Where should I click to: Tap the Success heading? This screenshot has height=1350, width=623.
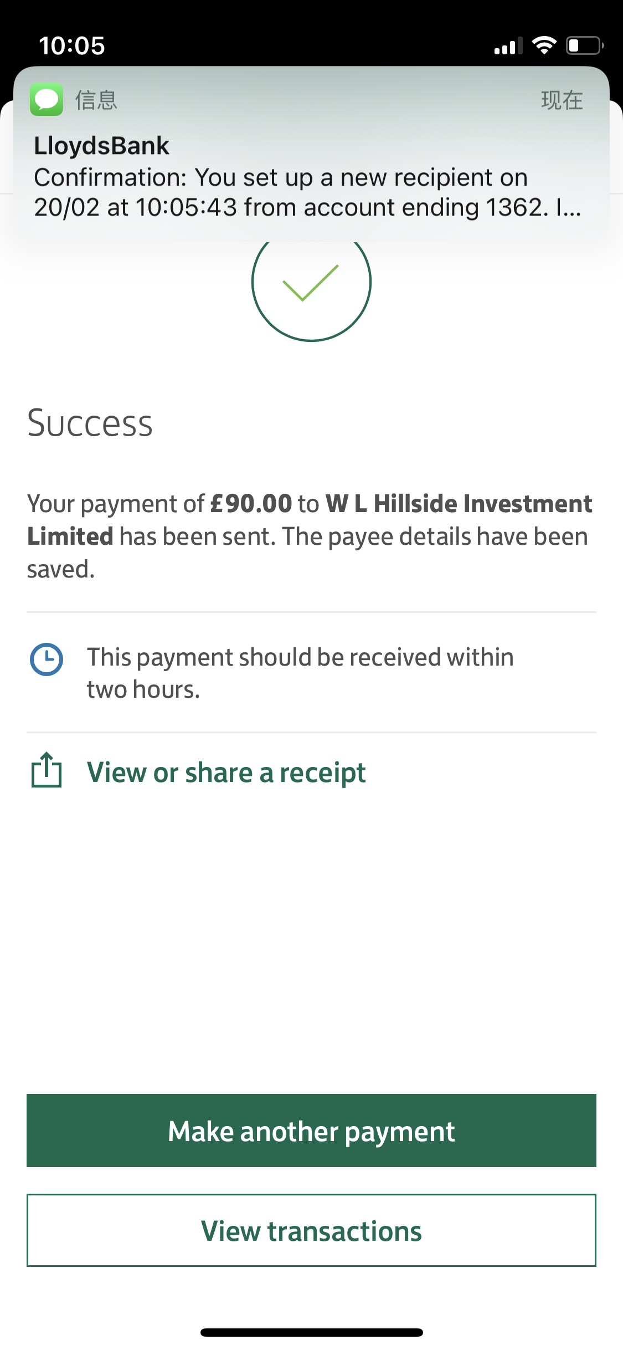90,423
